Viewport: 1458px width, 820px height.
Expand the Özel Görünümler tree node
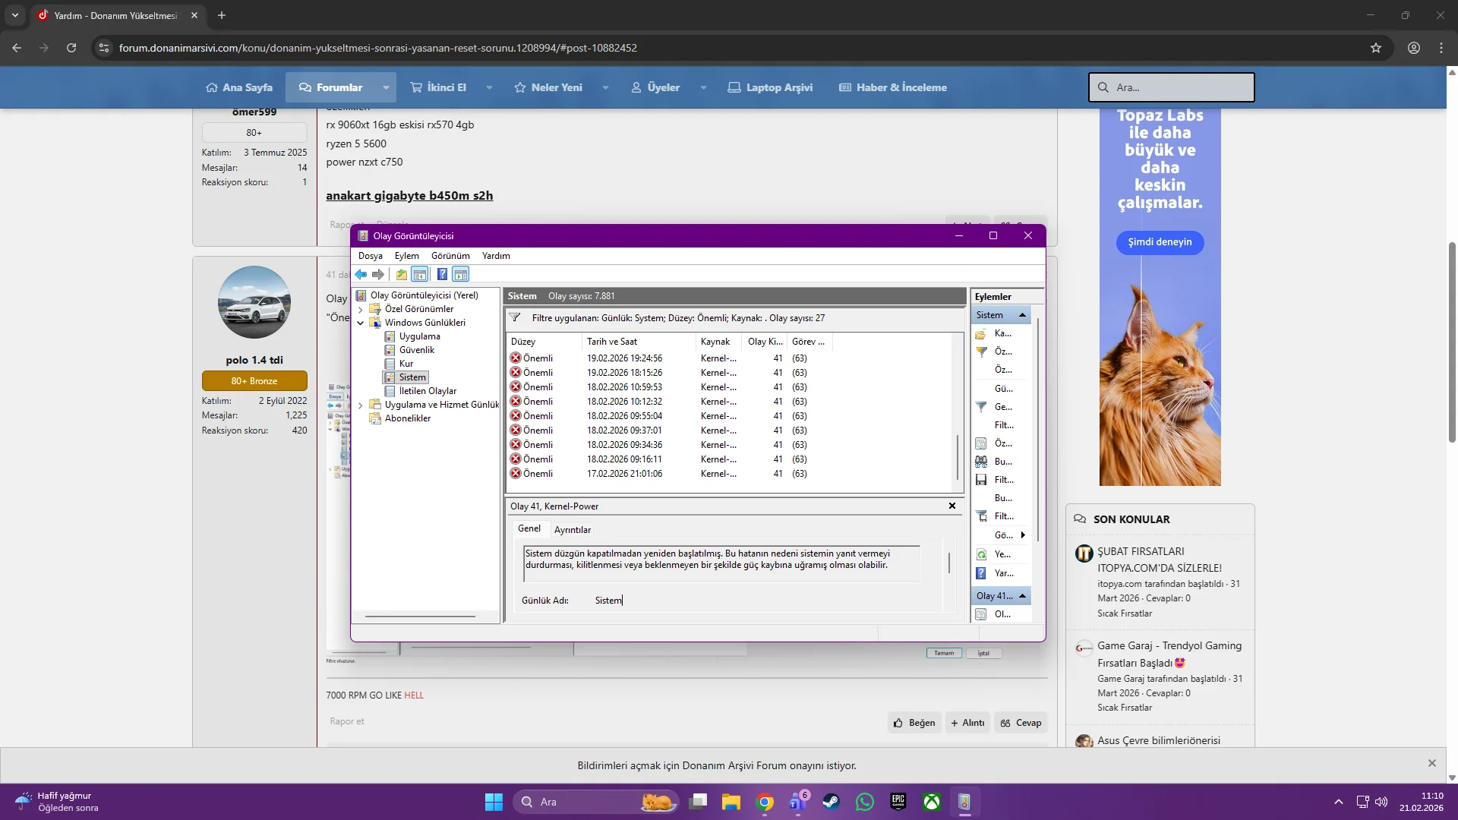pos(361,310)
